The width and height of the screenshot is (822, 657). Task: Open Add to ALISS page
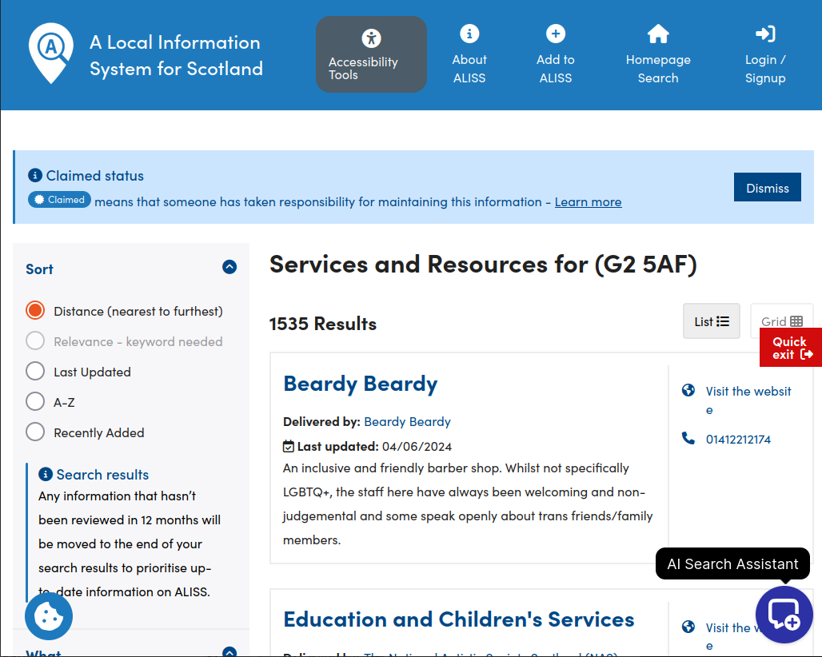coord(555,54)
